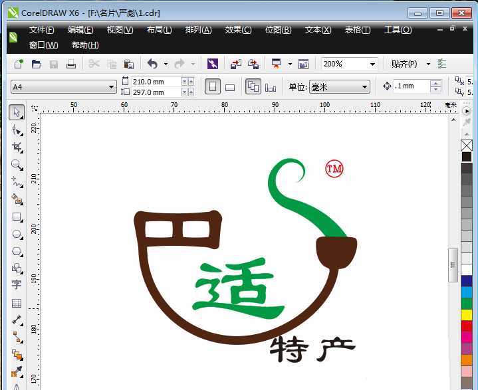Pick the yellow palette swatch

[x=467, y=314]
